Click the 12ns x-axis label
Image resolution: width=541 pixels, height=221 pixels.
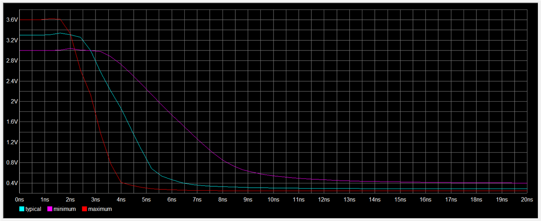click(x=324, y=199)
